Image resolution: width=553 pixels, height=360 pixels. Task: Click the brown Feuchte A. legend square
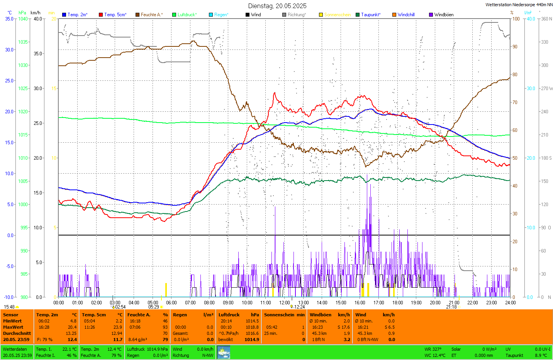137,15
